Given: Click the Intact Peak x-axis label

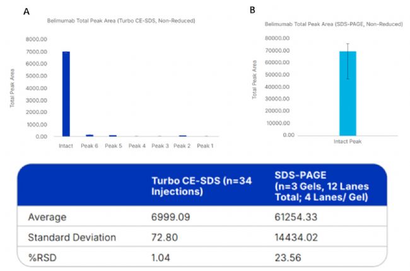Looking at the screenshot, I should point(348,141).
